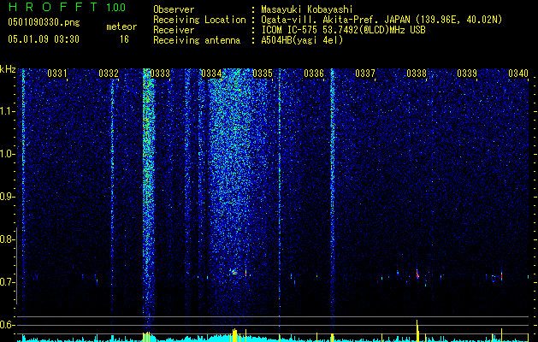This screenshot has width=538, height=342.
Task: Click the 0.9 kHz axis tick label
Action: [x=6, y=197]
